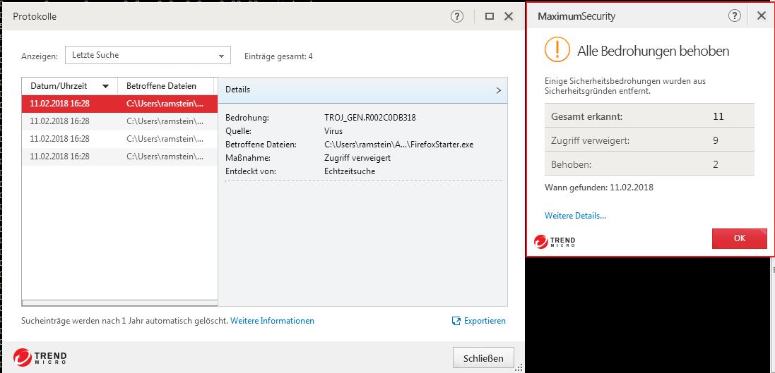Image resolution: width=775 pixels, height=373 pixels.
Task: Expand the Details panel chevron
Action: (x=498, y=90)
